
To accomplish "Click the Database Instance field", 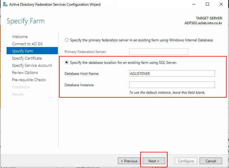I will click(172, 85).
